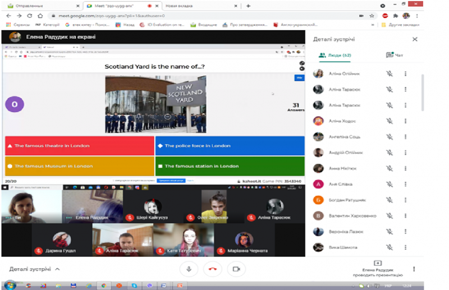Click the camera indicator icon in address bar
Image resolution: width=449 pixels, height=290 pixels.
(x=361, y=16)
